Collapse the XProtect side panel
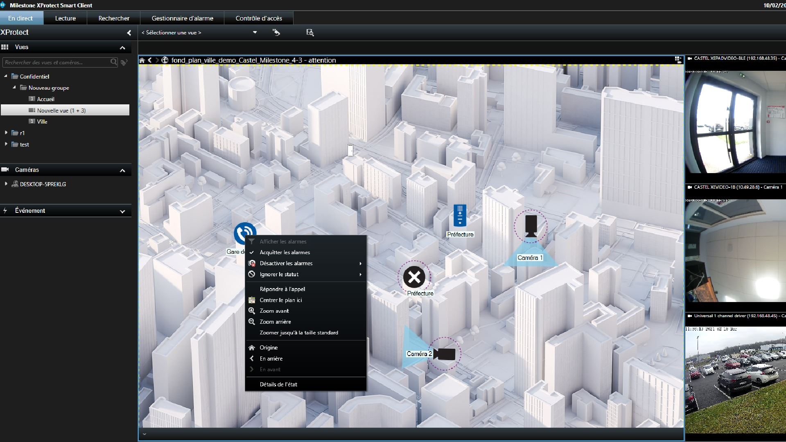This screenshot has height=442, width=786. [129, 33]
